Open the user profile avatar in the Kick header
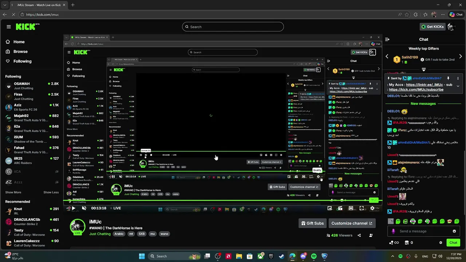Viewport: 466px width, 262px height. (451, 27)
